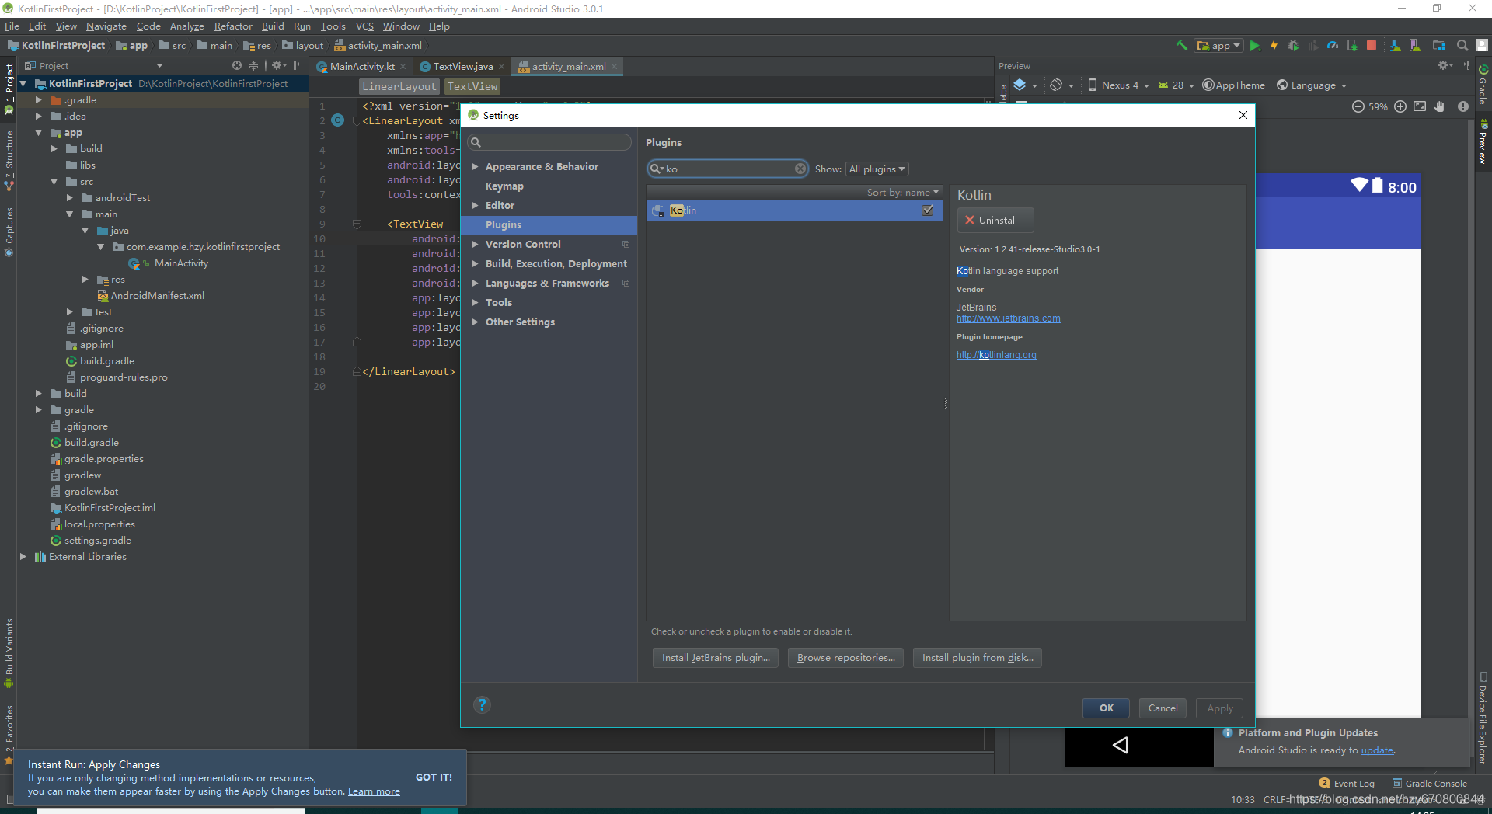Expand External Libraries node

coord(23,557)
